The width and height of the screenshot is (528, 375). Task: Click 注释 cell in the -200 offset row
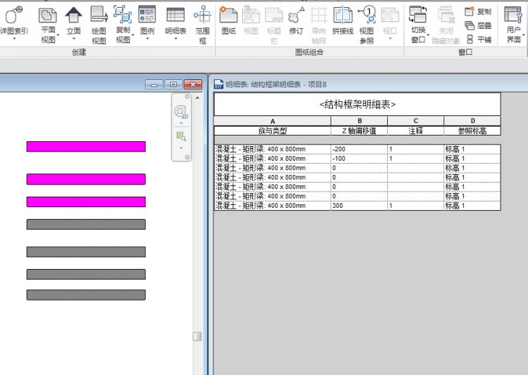pos(415,149)
